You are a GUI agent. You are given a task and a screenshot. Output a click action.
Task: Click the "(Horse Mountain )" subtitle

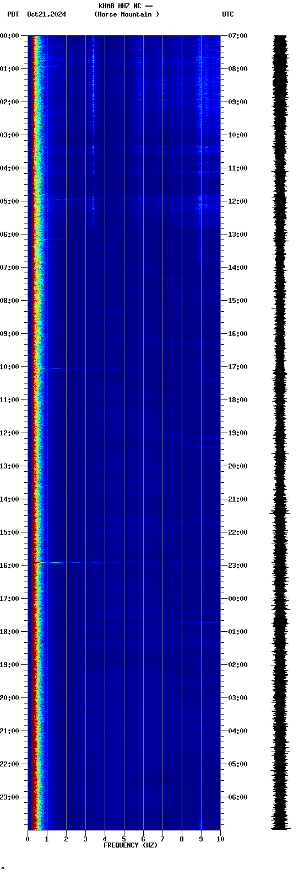[127, 14]
